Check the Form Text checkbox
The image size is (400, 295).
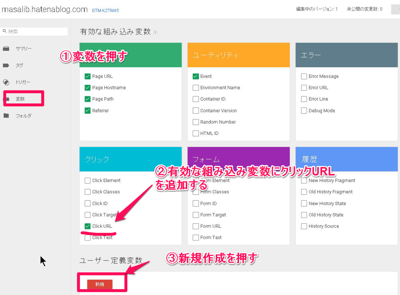click(x=196, y=237)
